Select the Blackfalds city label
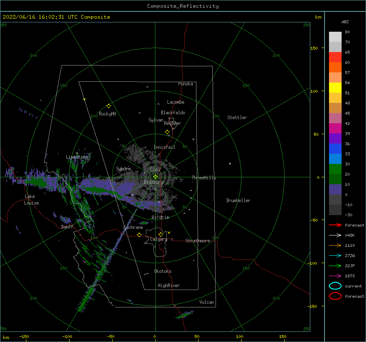Image resolution: width=366 pixels, height=342 pixels. pyautogui.click(x=173, y=113)
